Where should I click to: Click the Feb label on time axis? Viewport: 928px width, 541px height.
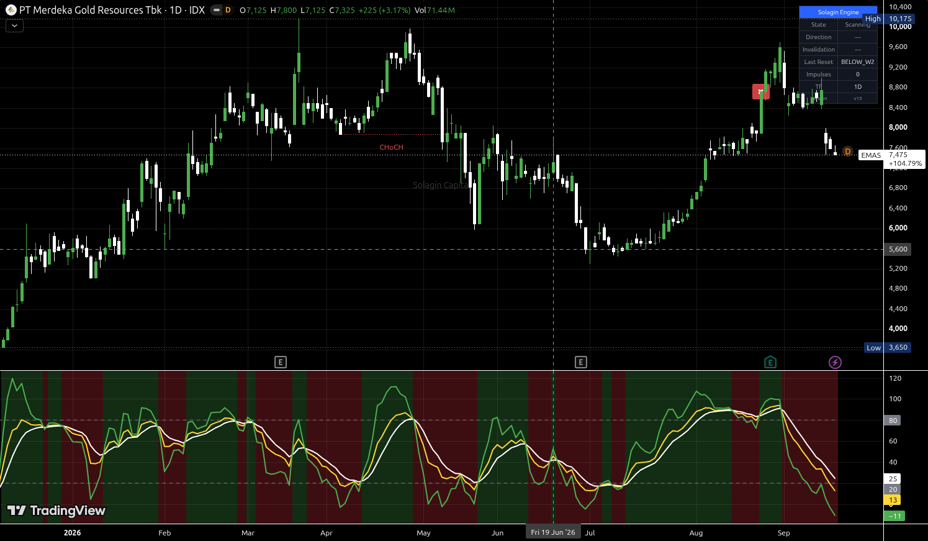[x=164, y=533]
